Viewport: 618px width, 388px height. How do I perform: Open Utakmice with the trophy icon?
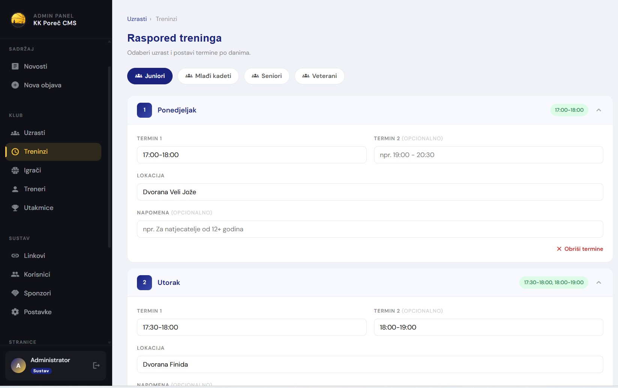pos(15,208)
